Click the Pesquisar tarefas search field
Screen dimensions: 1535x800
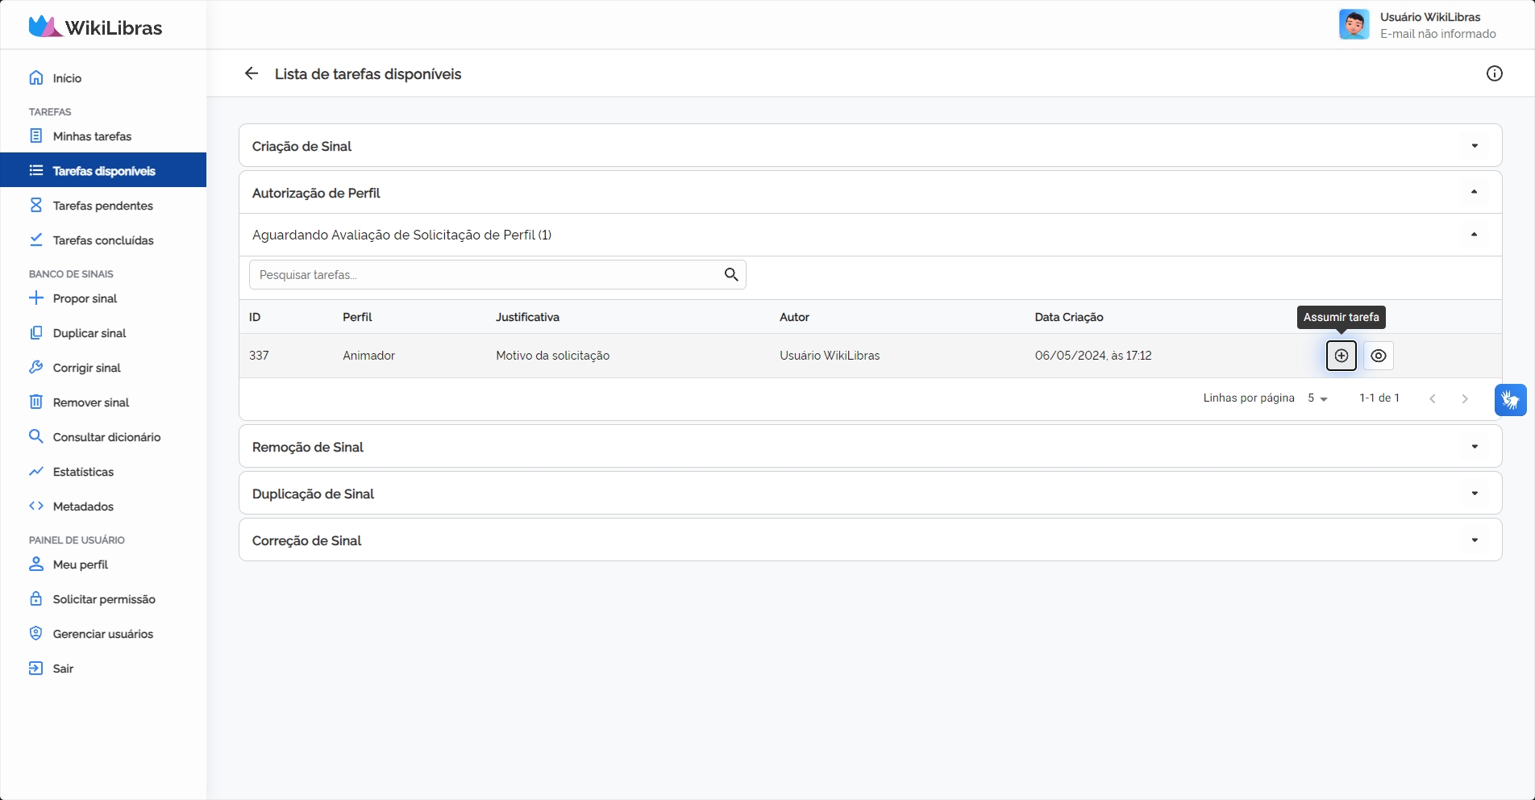[x=484, y=275]
